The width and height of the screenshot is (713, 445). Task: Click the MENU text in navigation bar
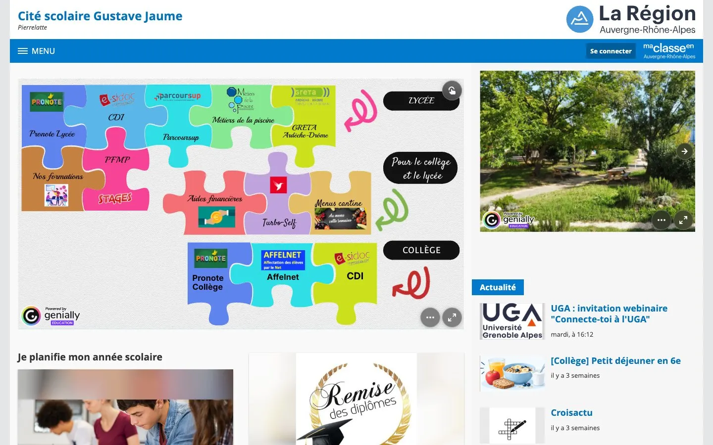pyautogui.click(x=43, y=51)
